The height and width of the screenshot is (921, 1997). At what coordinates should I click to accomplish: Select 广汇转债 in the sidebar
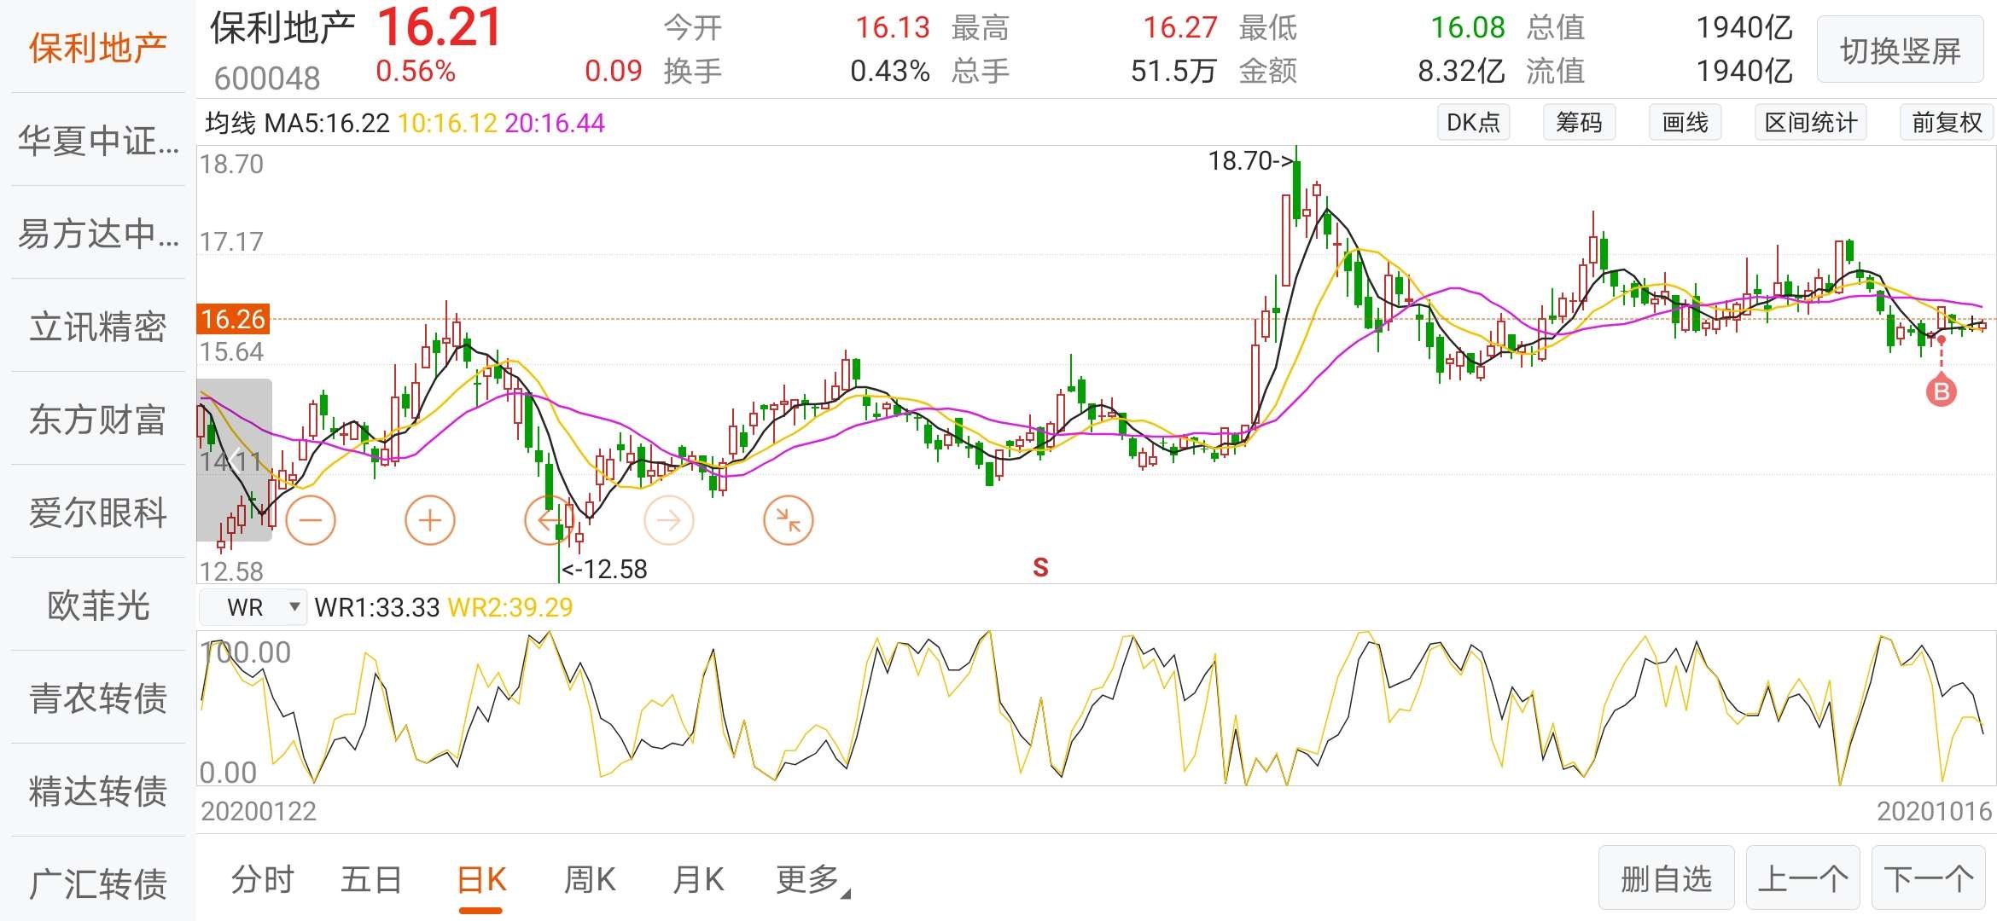pos(98,883)
